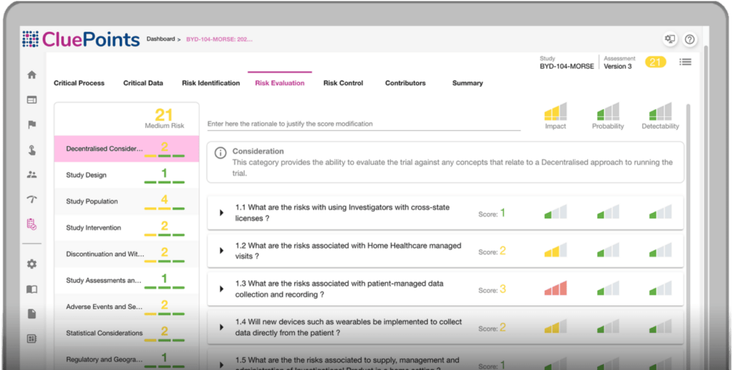Open the flag icon in sidebar
This screenshot has height=370, width=733.
tap(31, 125)
